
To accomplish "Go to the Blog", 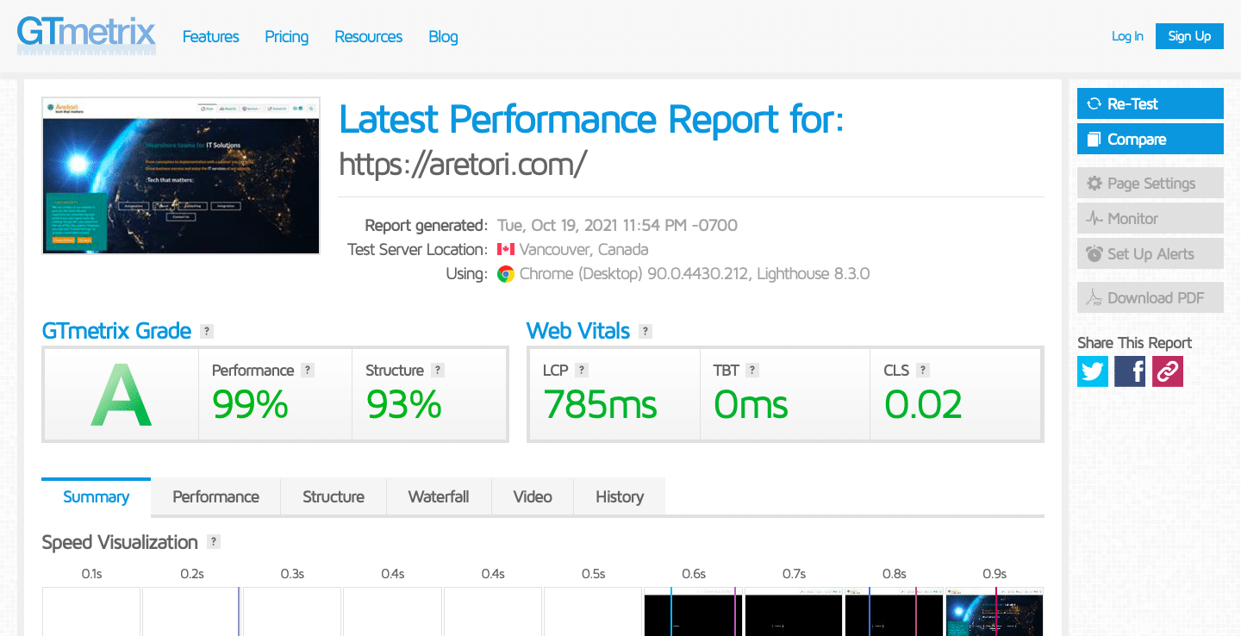I will [443, 36].
